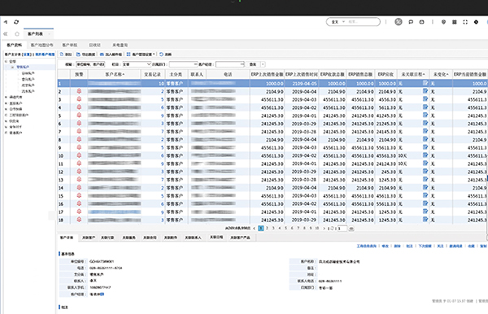Click the red alarm icon in row 2
This screenshot has height=314, width=488.
79,91
